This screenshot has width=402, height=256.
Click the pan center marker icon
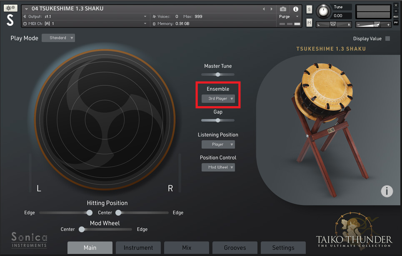[333, 25]
